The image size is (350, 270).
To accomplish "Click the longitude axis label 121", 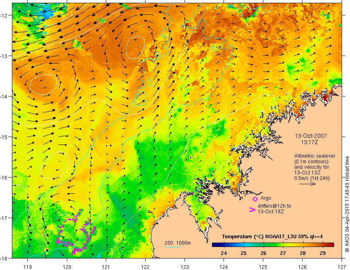I will (x=106, y=267).
